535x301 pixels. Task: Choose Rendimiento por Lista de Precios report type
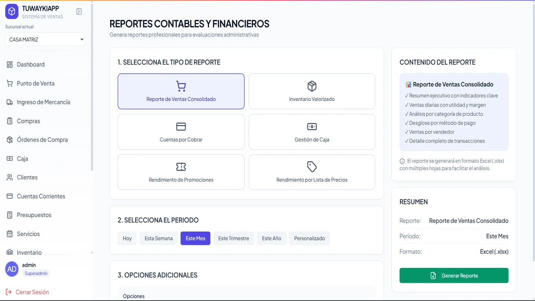coord(312,172)
